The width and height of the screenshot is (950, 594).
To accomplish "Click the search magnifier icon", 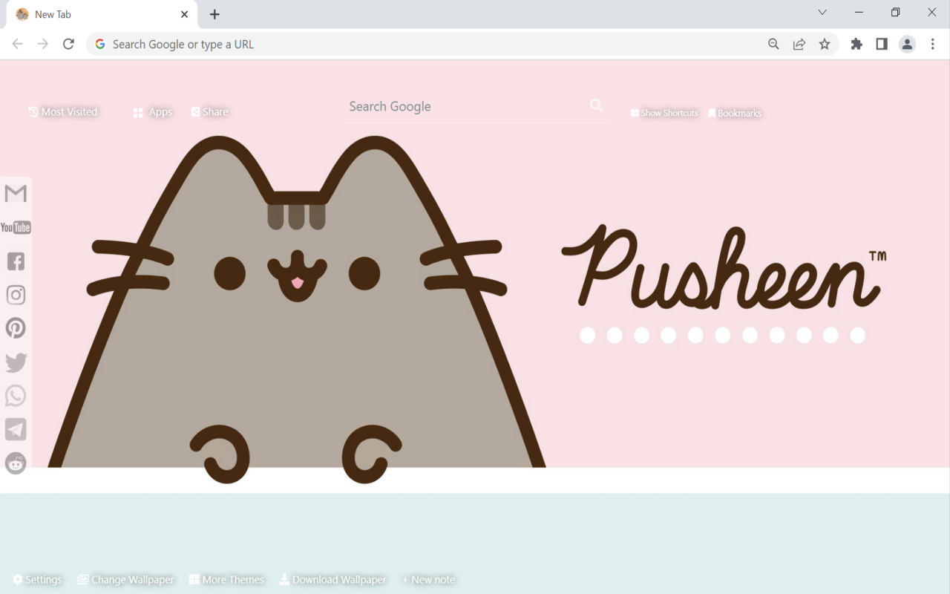I will pyautogui.click(x=596, y=105).
